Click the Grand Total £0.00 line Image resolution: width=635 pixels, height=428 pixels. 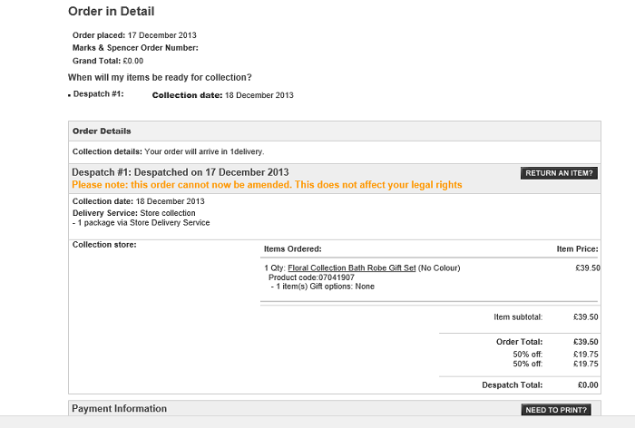click(x=108, y=61)
